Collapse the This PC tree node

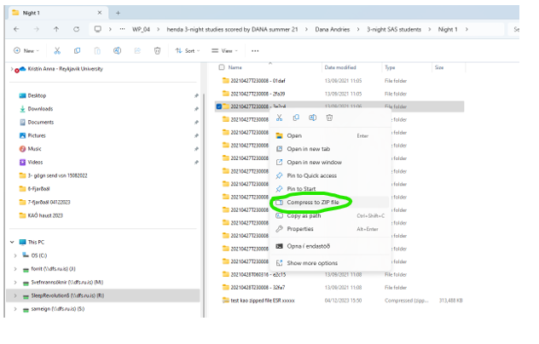coord(12,242)
